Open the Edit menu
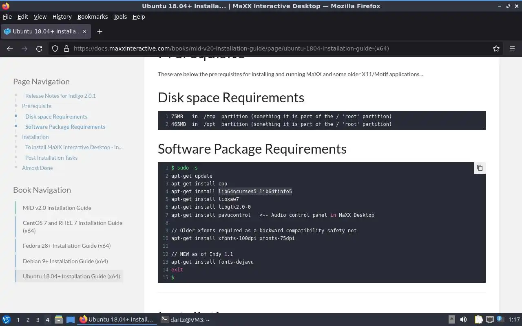This screenshot has height=326, width=522. (x=23, y=17)
